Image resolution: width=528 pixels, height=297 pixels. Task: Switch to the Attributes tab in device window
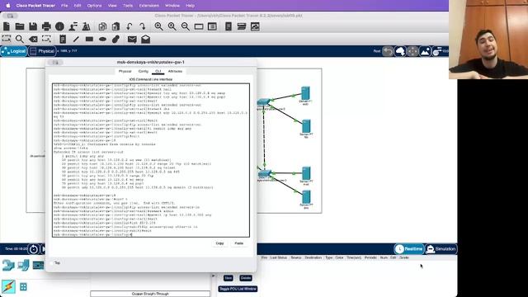[x=175, y=72]
